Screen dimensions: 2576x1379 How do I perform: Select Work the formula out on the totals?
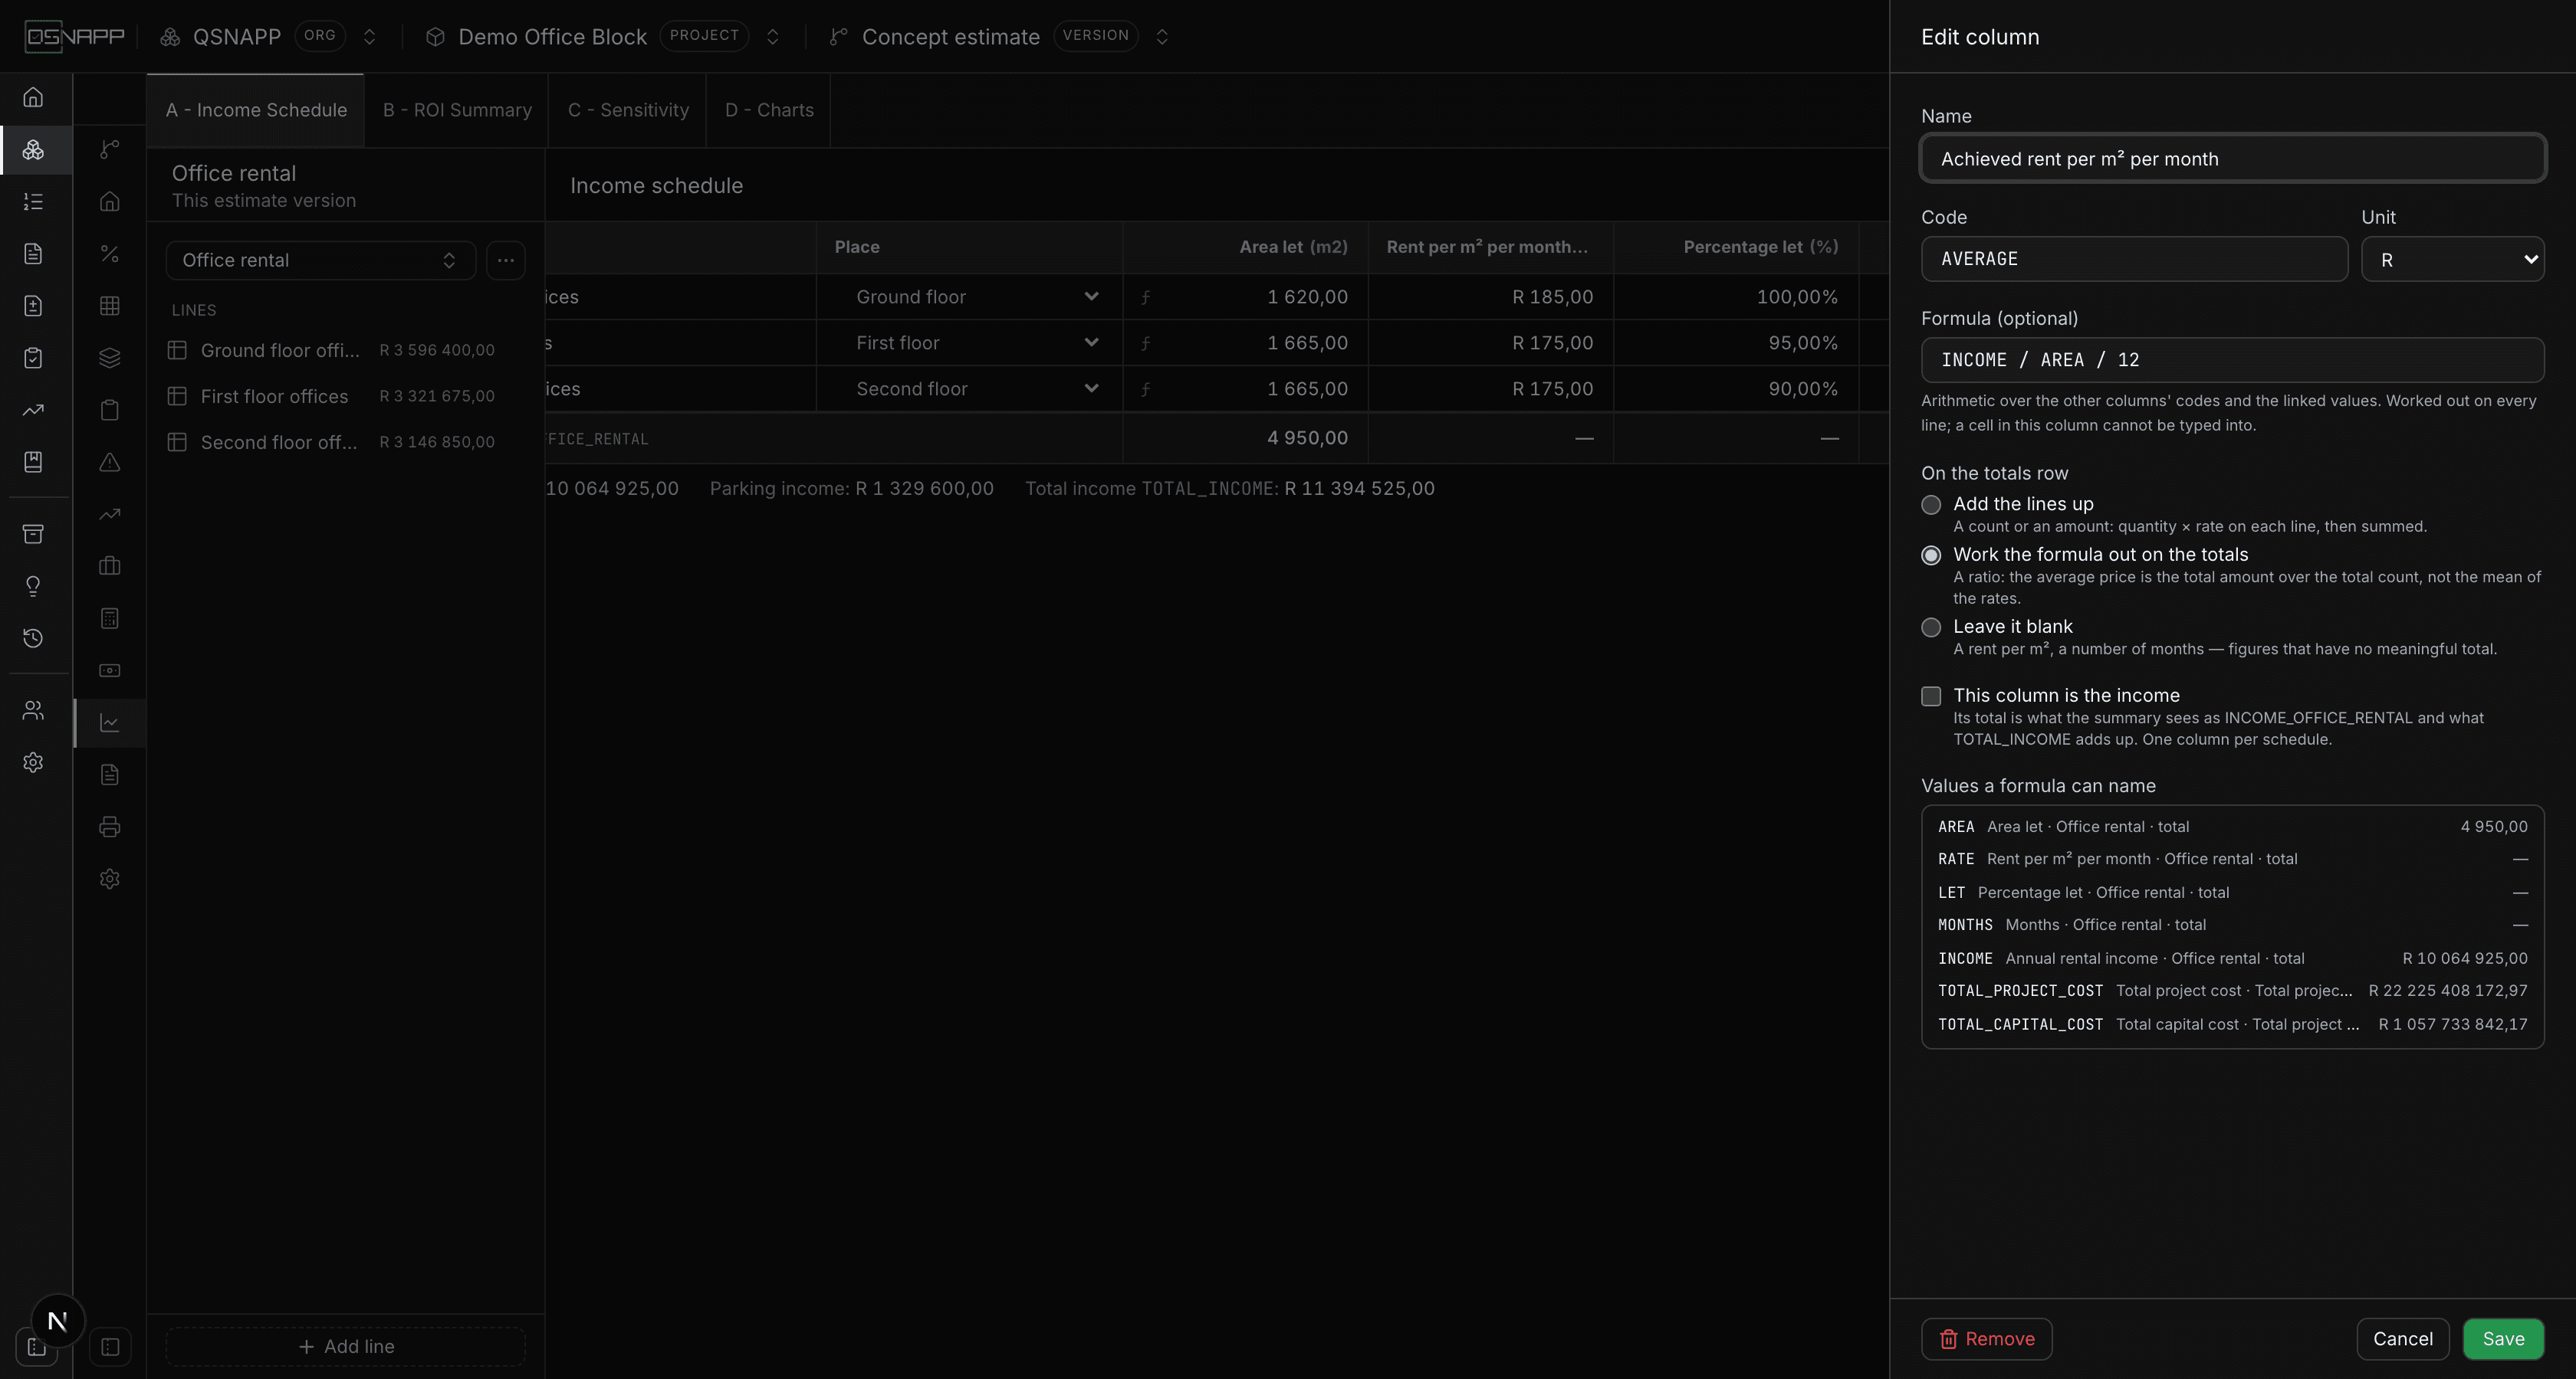click(1931, 555)
